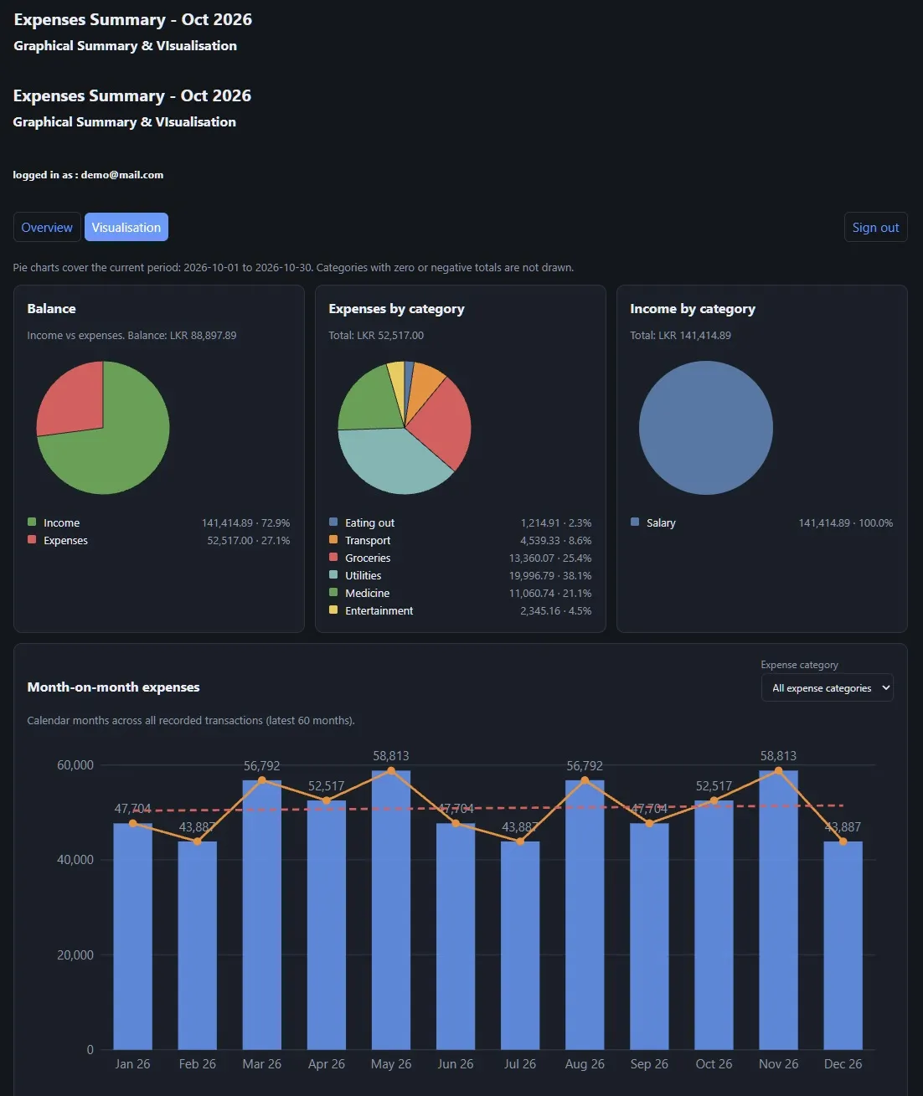Click the Income by category heading

[x=693, y=308]
